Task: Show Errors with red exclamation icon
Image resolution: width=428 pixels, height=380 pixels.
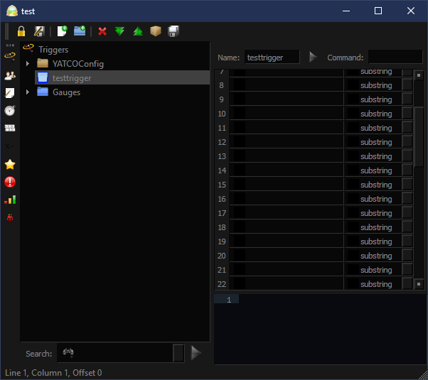Action: click(x=10, y=182)
